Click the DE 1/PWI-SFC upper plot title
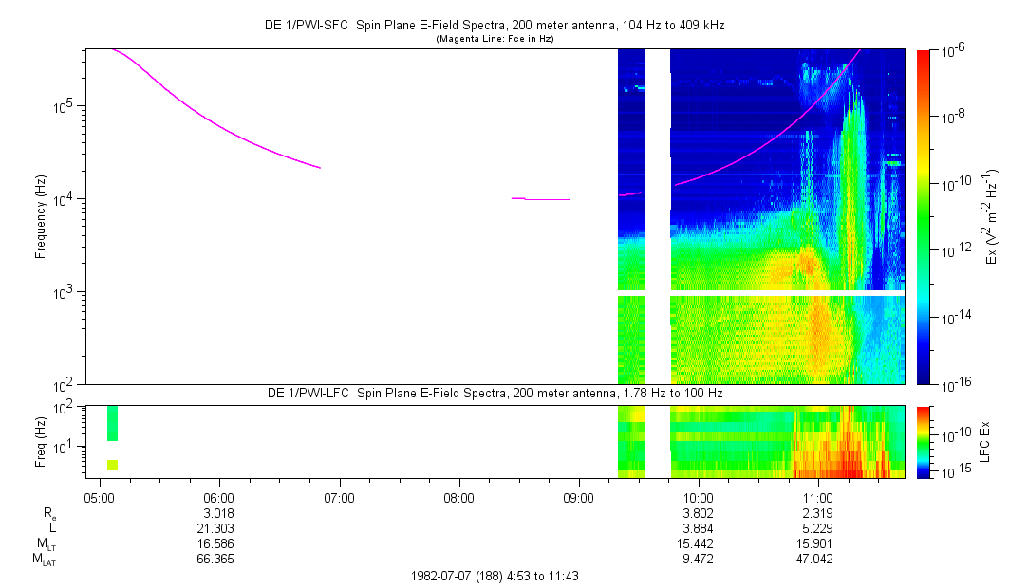The image size is (1028, 588). pyautogui.click(x=494, y=26)
